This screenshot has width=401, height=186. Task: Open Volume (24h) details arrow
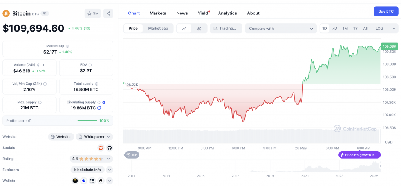(x=43, y=65)
